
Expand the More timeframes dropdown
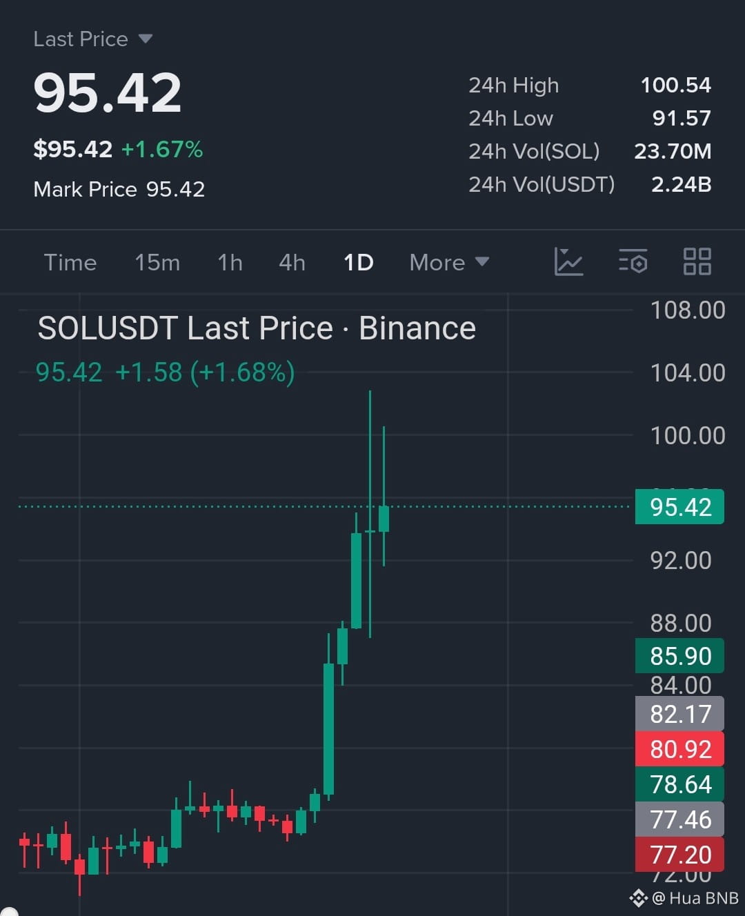coord(449,262)
